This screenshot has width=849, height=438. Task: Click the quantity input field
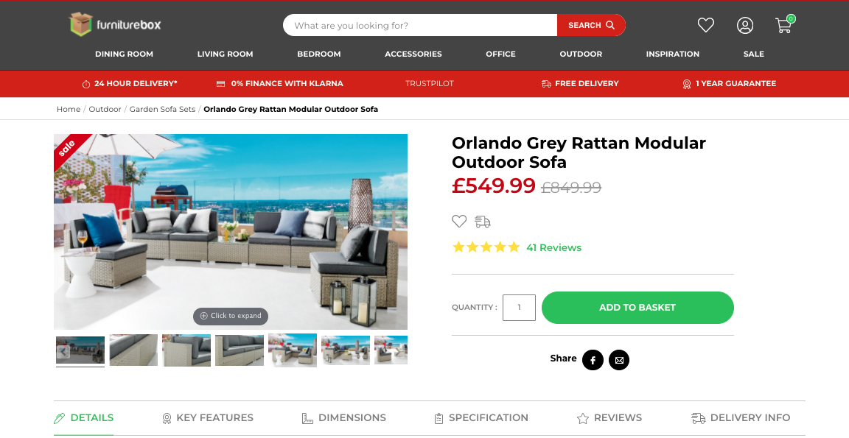[x=519, y=308]
